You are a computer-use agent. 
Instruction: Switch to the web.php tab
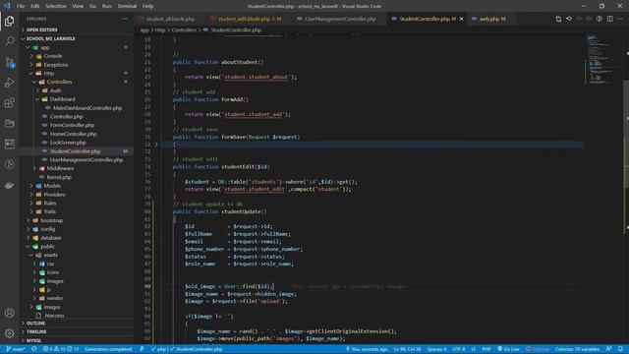(491, 19)
